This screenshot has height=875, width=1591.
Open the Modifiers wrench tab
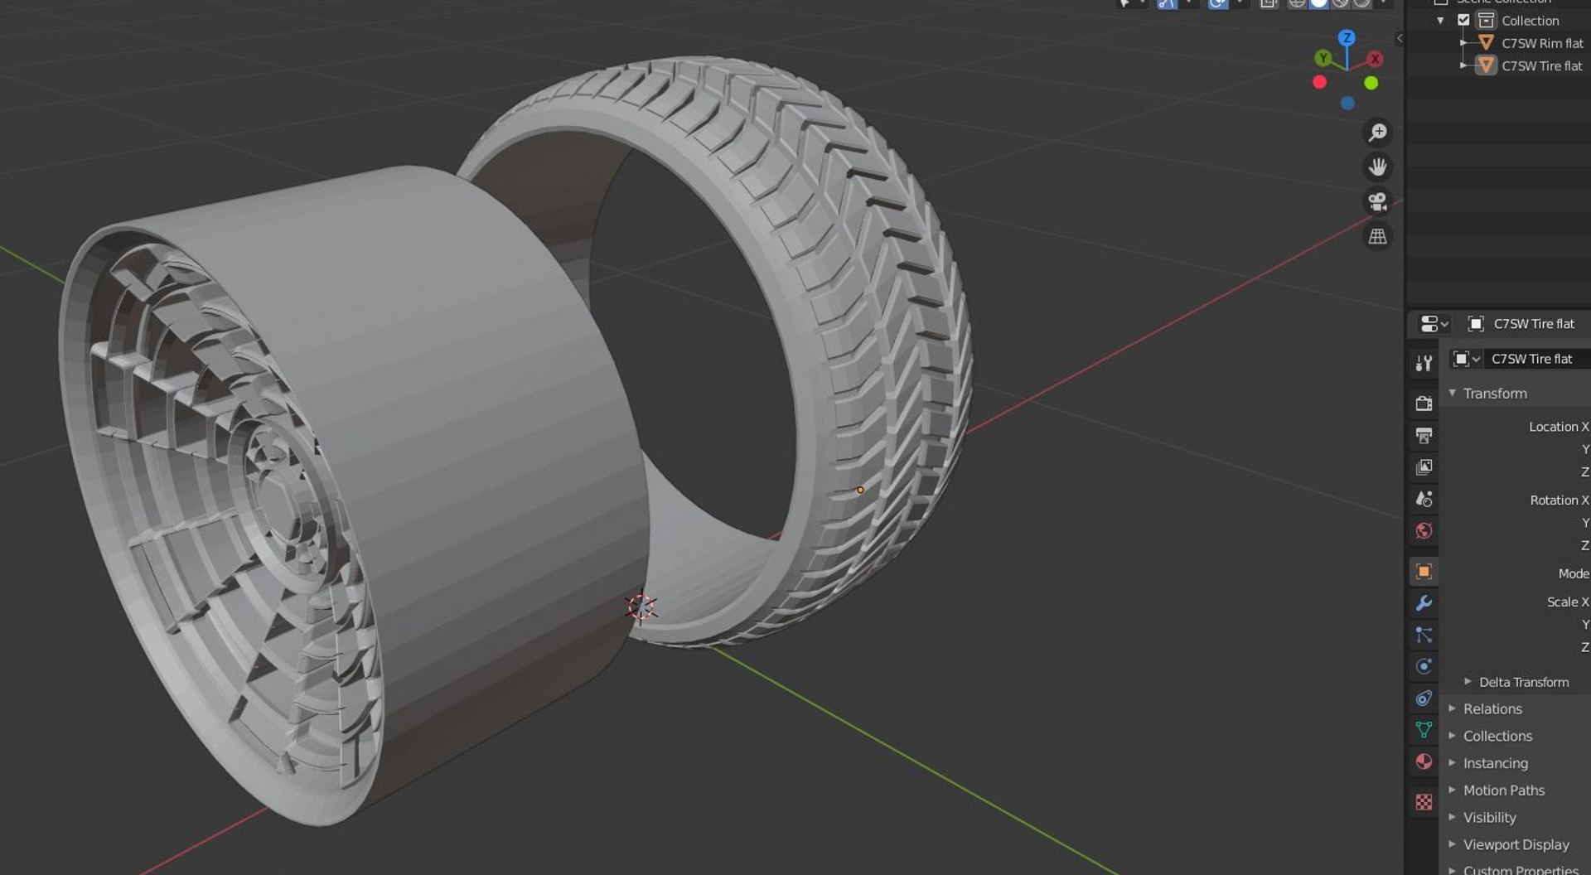[x=1424, y=603]
